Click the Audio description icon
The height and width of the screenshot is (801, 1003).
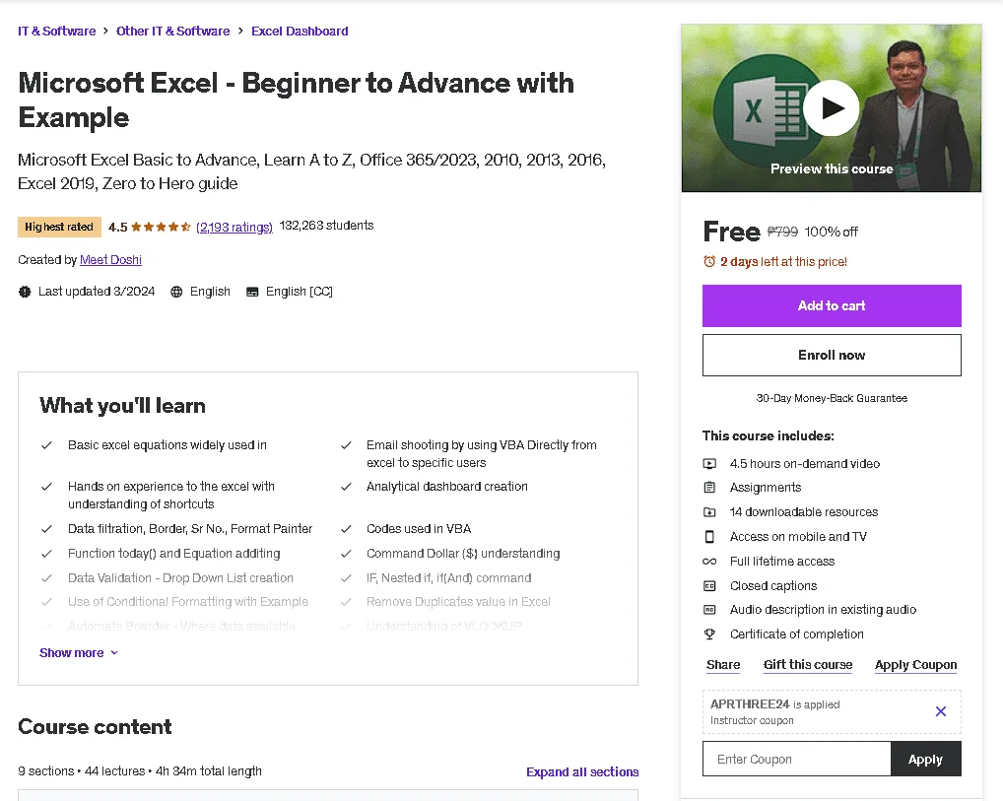(709, 610)
